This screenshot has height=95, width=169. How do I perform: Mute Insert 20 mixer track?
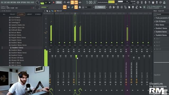[75, 43]
